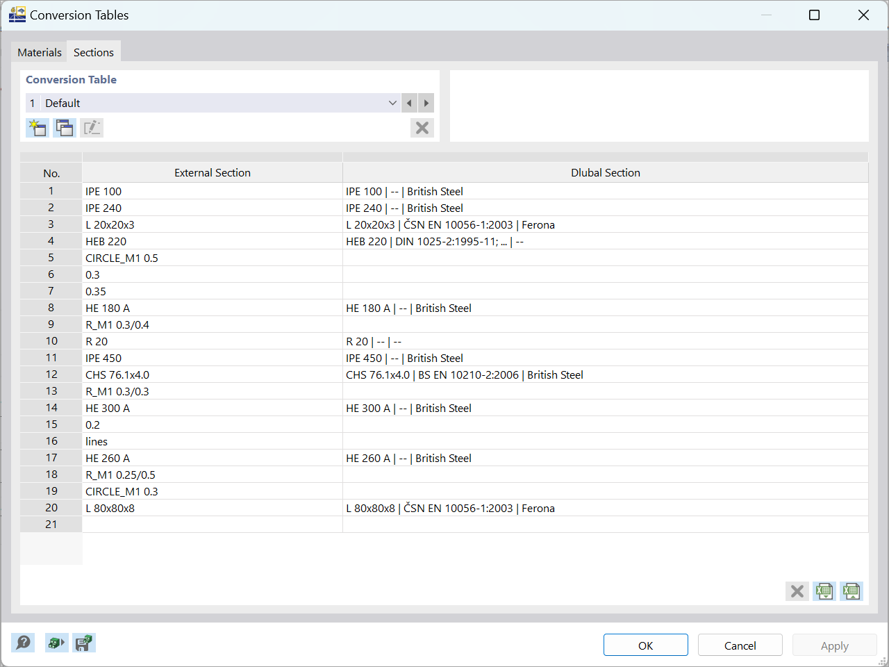889x667 pixels.
Task: Switch to the Materials tab
Action: pyautogui.click(x=39, y=52)
